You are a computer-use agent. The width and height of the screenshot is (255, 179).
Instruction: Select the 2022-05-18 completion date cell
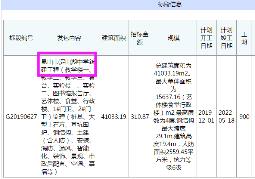pos(226,117)
